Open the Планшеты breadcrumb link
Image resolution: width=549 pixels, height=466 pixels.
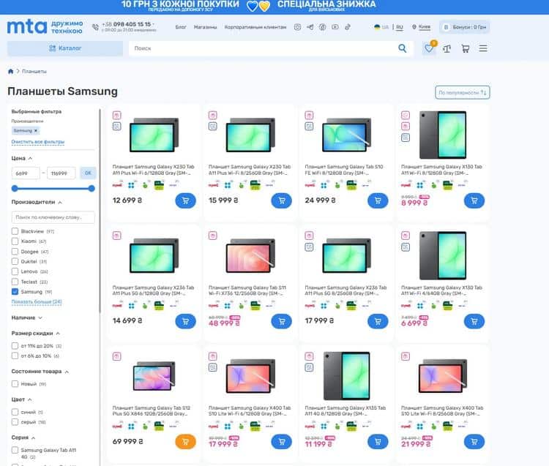click(34, 72)
